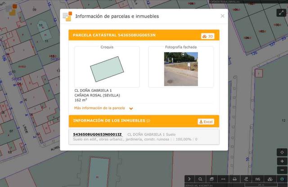Click the map layers icon
The image size is (288, 187).
[x=211, y=179]
